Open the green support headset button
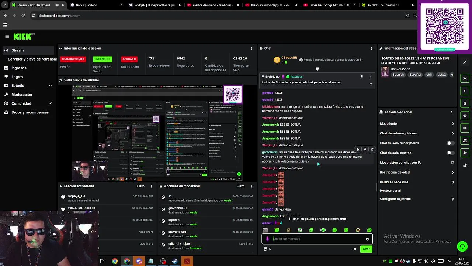This screenshot has height=266, width=472. coord(462,246)
